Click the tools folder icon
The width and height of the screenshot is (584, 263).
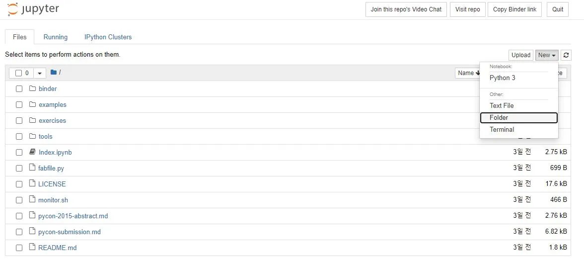click(32, 137)
